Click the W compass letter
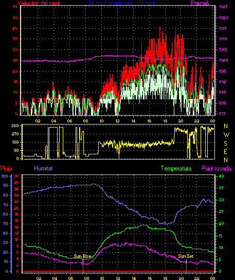Image resolution: width=235 pixels, height=280 pixels. click(x=226, y=135)
